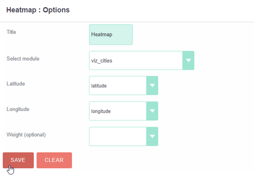Click the 'Weight (optional)' label
The height and width of the screenshot is (181, 254).
pyautogui.click(x=26, y=134)
